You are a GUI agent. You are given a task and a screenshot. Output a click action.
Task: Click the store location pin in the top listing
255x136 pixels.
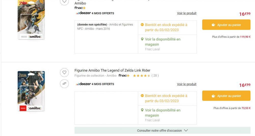click(x=142, y=39)
